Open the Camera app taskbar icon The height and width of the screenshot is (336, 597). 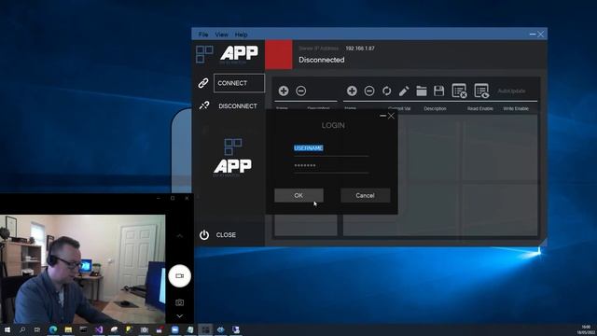(x=145, y=329)
